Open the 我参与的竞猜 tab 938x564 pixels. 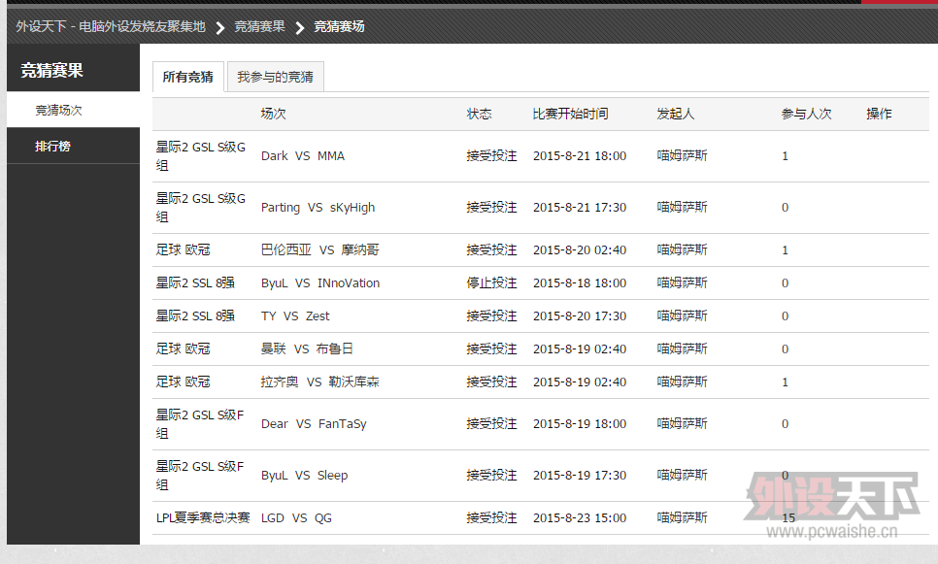[x=275, y=77]
